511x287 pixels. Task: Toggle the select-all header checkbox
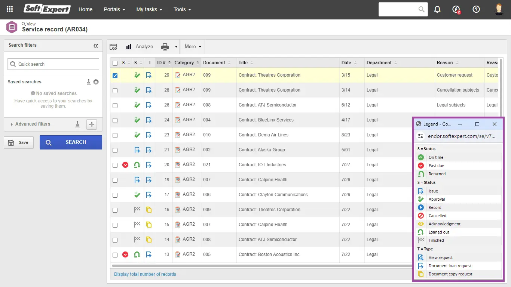pos(115,63)
